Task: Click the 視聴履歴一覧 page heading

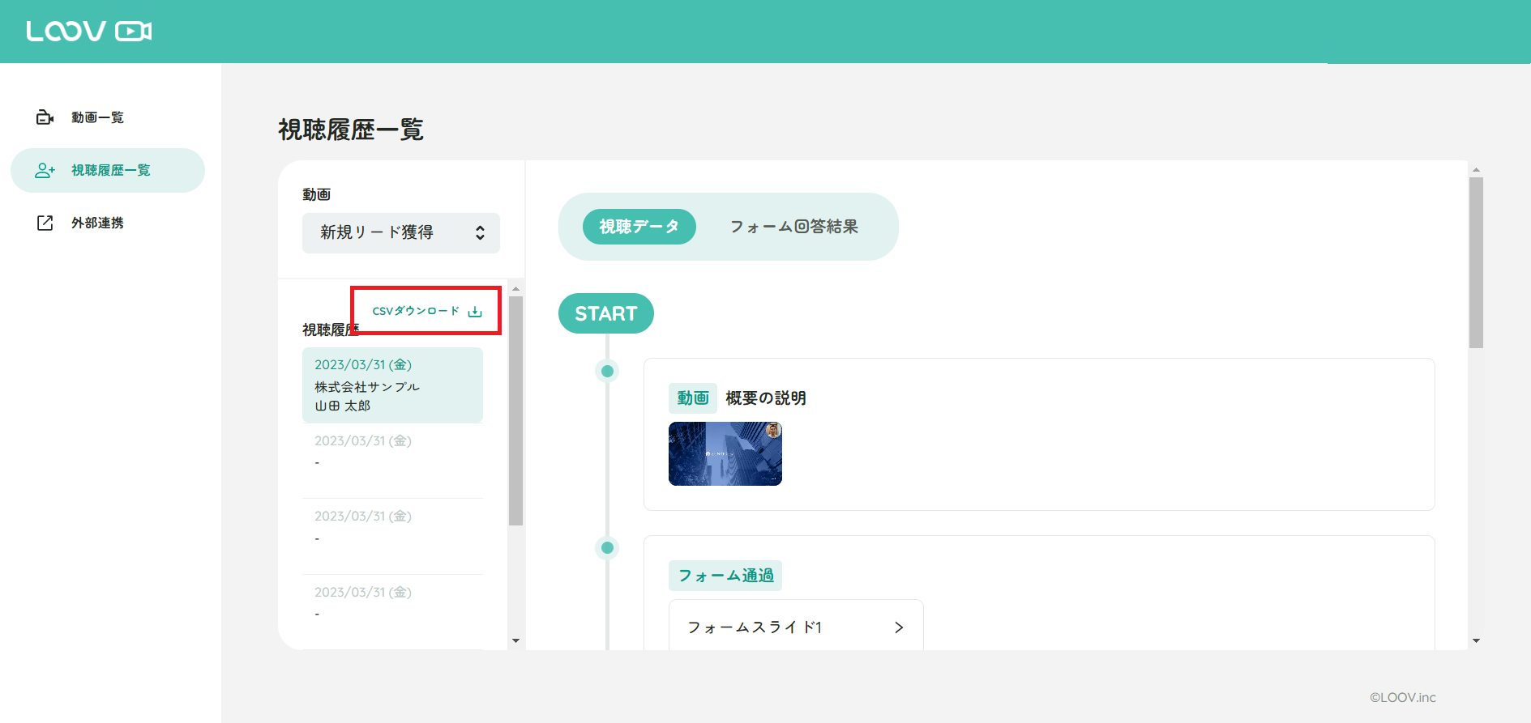Action: point(351,130)
